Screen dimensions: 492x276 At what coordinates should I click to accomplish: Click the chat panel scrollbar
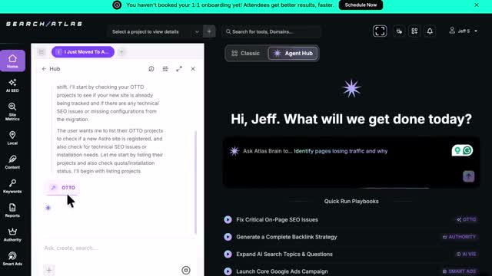pos(196,182)
